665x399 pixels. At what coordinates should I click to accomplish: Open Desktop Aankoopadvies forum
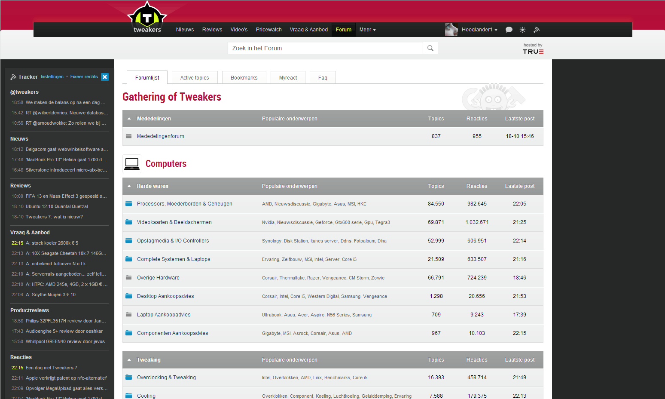(165, 296)
